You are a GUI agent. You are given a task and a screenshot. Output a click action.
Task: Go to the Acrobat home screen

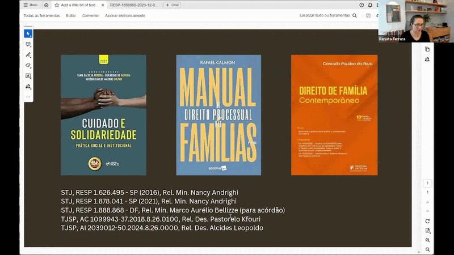tap(47, 5)
